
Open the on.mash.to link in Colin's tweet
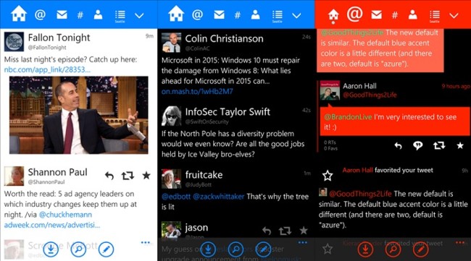[197, 91]
